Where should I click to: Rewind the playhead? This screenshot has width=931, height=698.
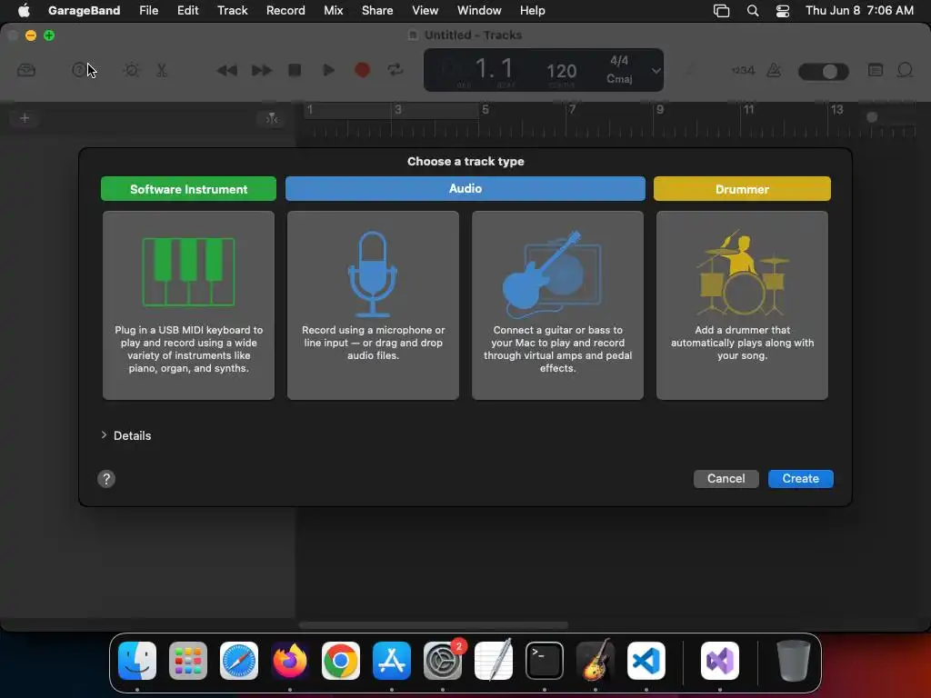226,70
